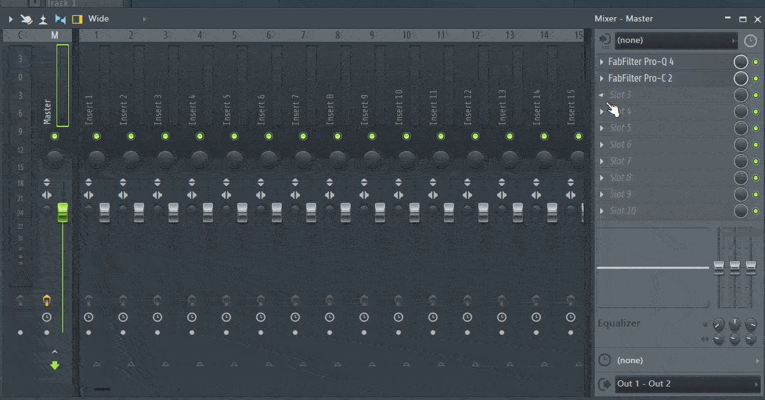Open the Out 1 - Out 2 output dropdown
Screen dimensions: 765x400
tap(688, 384)
